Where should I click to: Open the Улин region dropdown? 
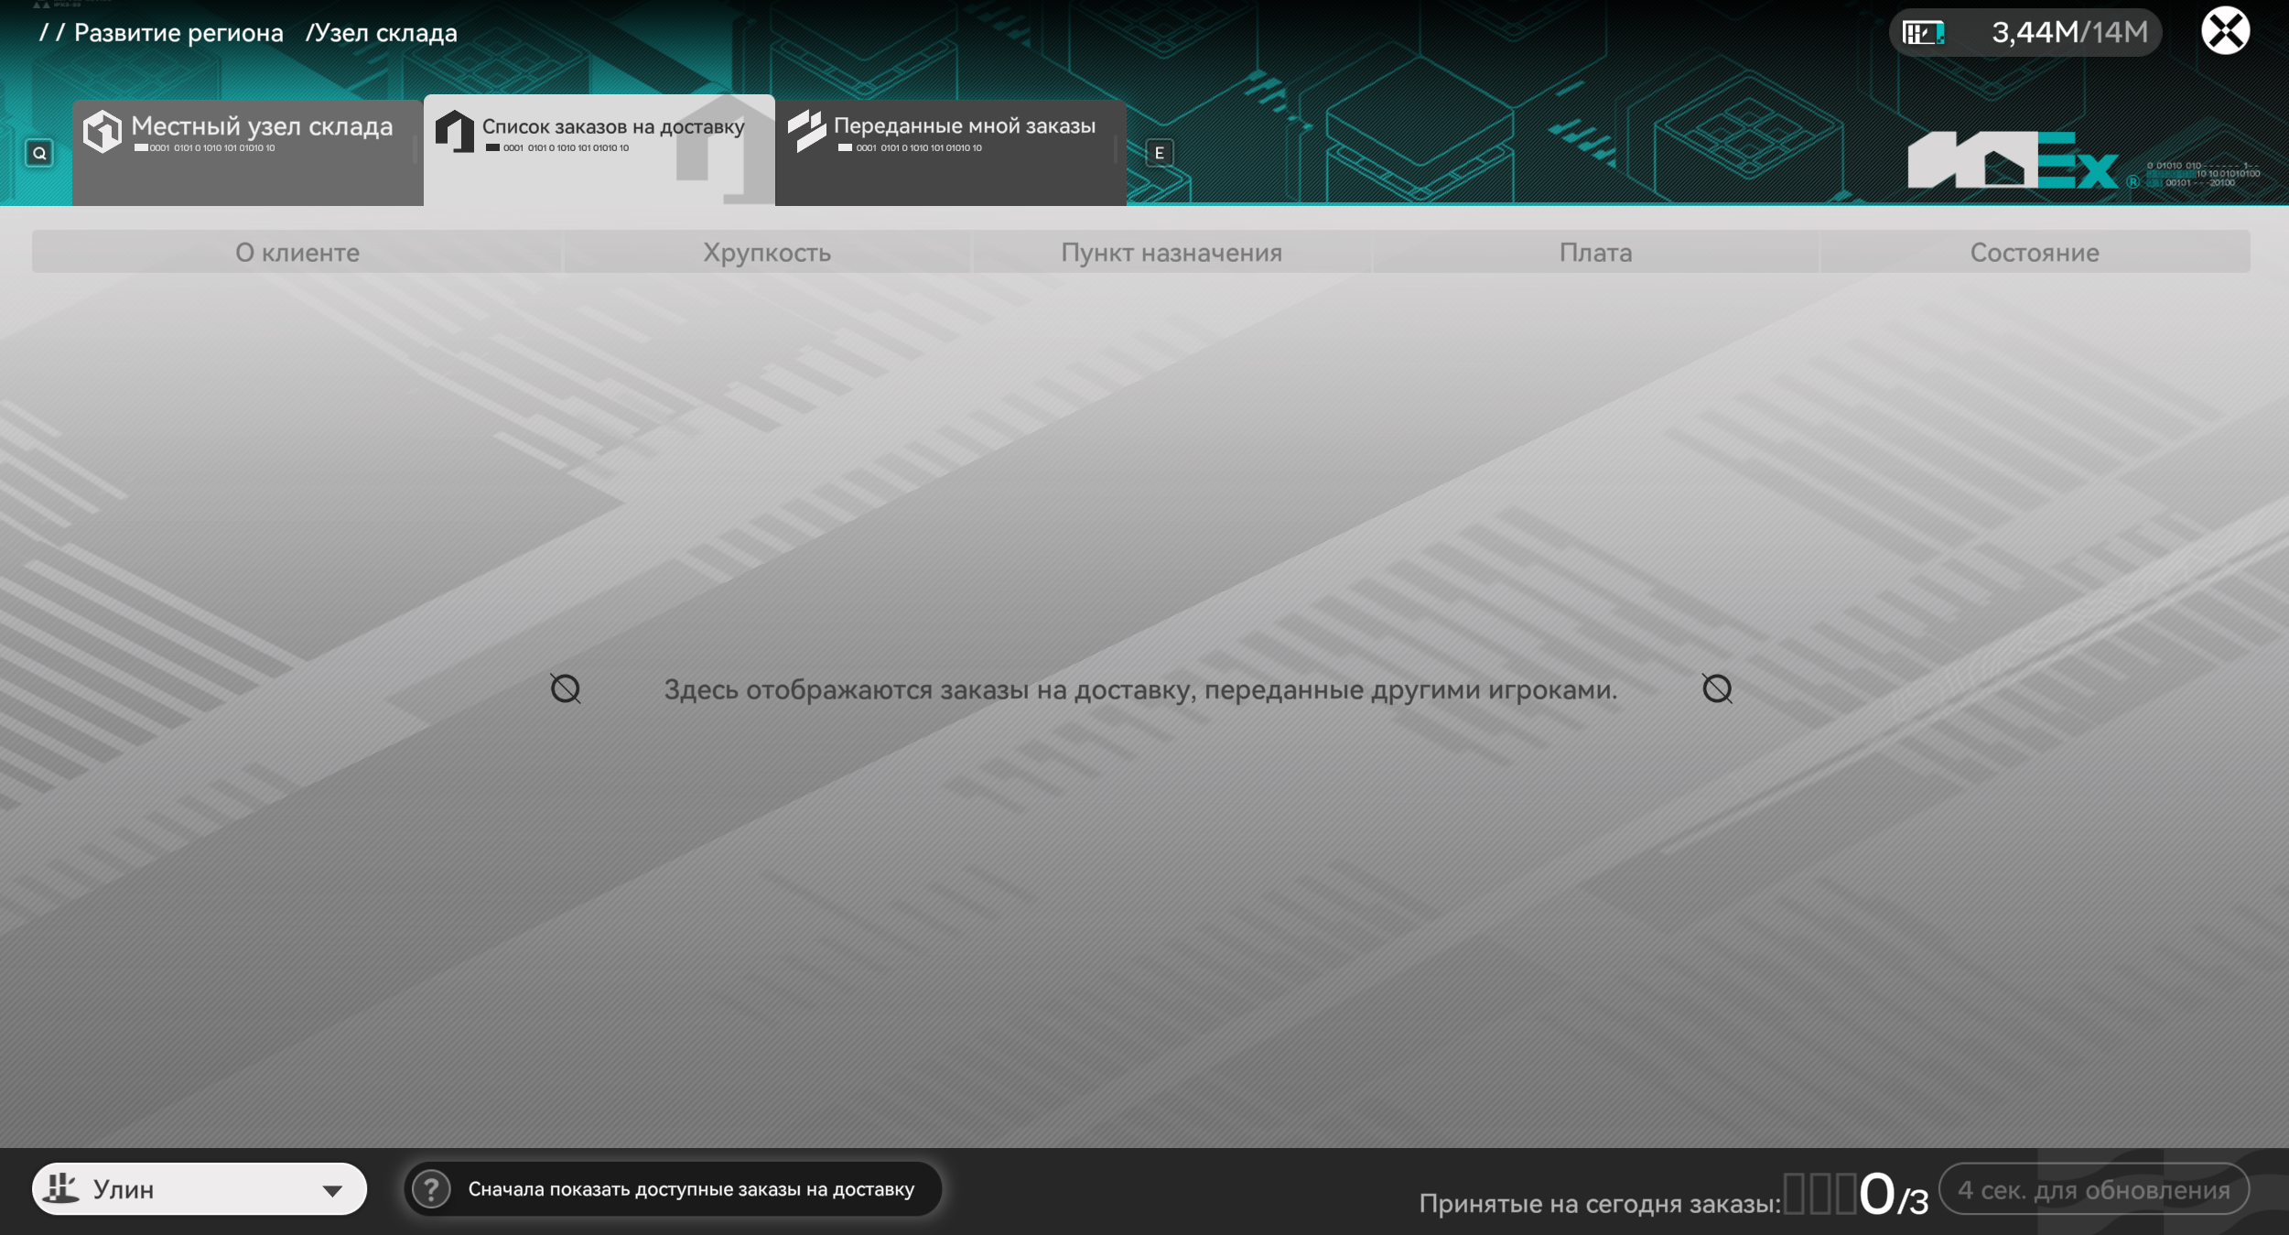point(200,1189)
